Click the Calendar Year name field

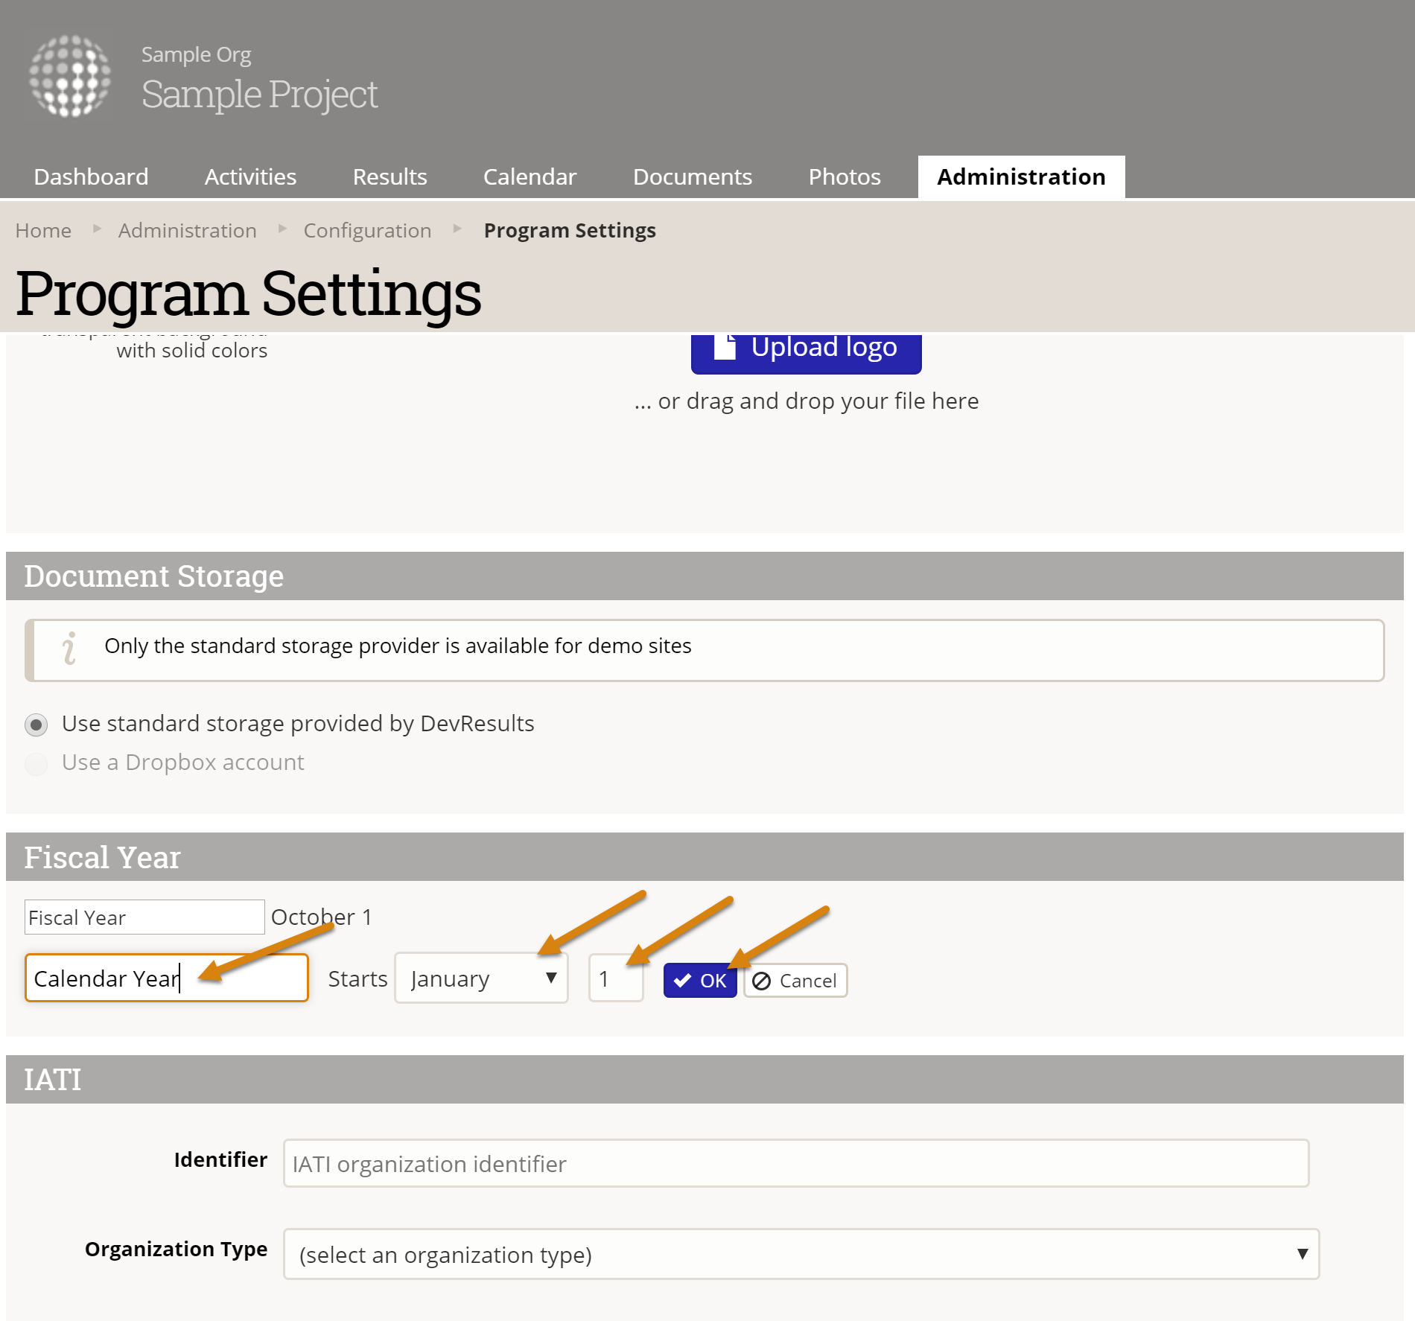click(x=166, y=978)
